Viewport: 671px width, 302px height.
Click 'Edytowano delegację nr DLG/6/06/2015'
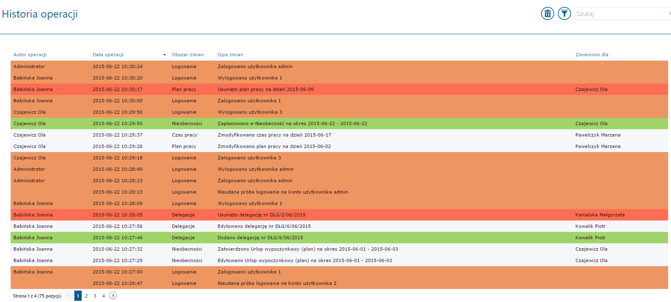pos(264,226)
